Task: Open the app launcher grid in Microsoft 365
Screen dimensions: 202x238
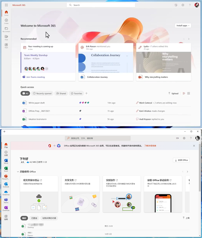Action: [6, 5]
